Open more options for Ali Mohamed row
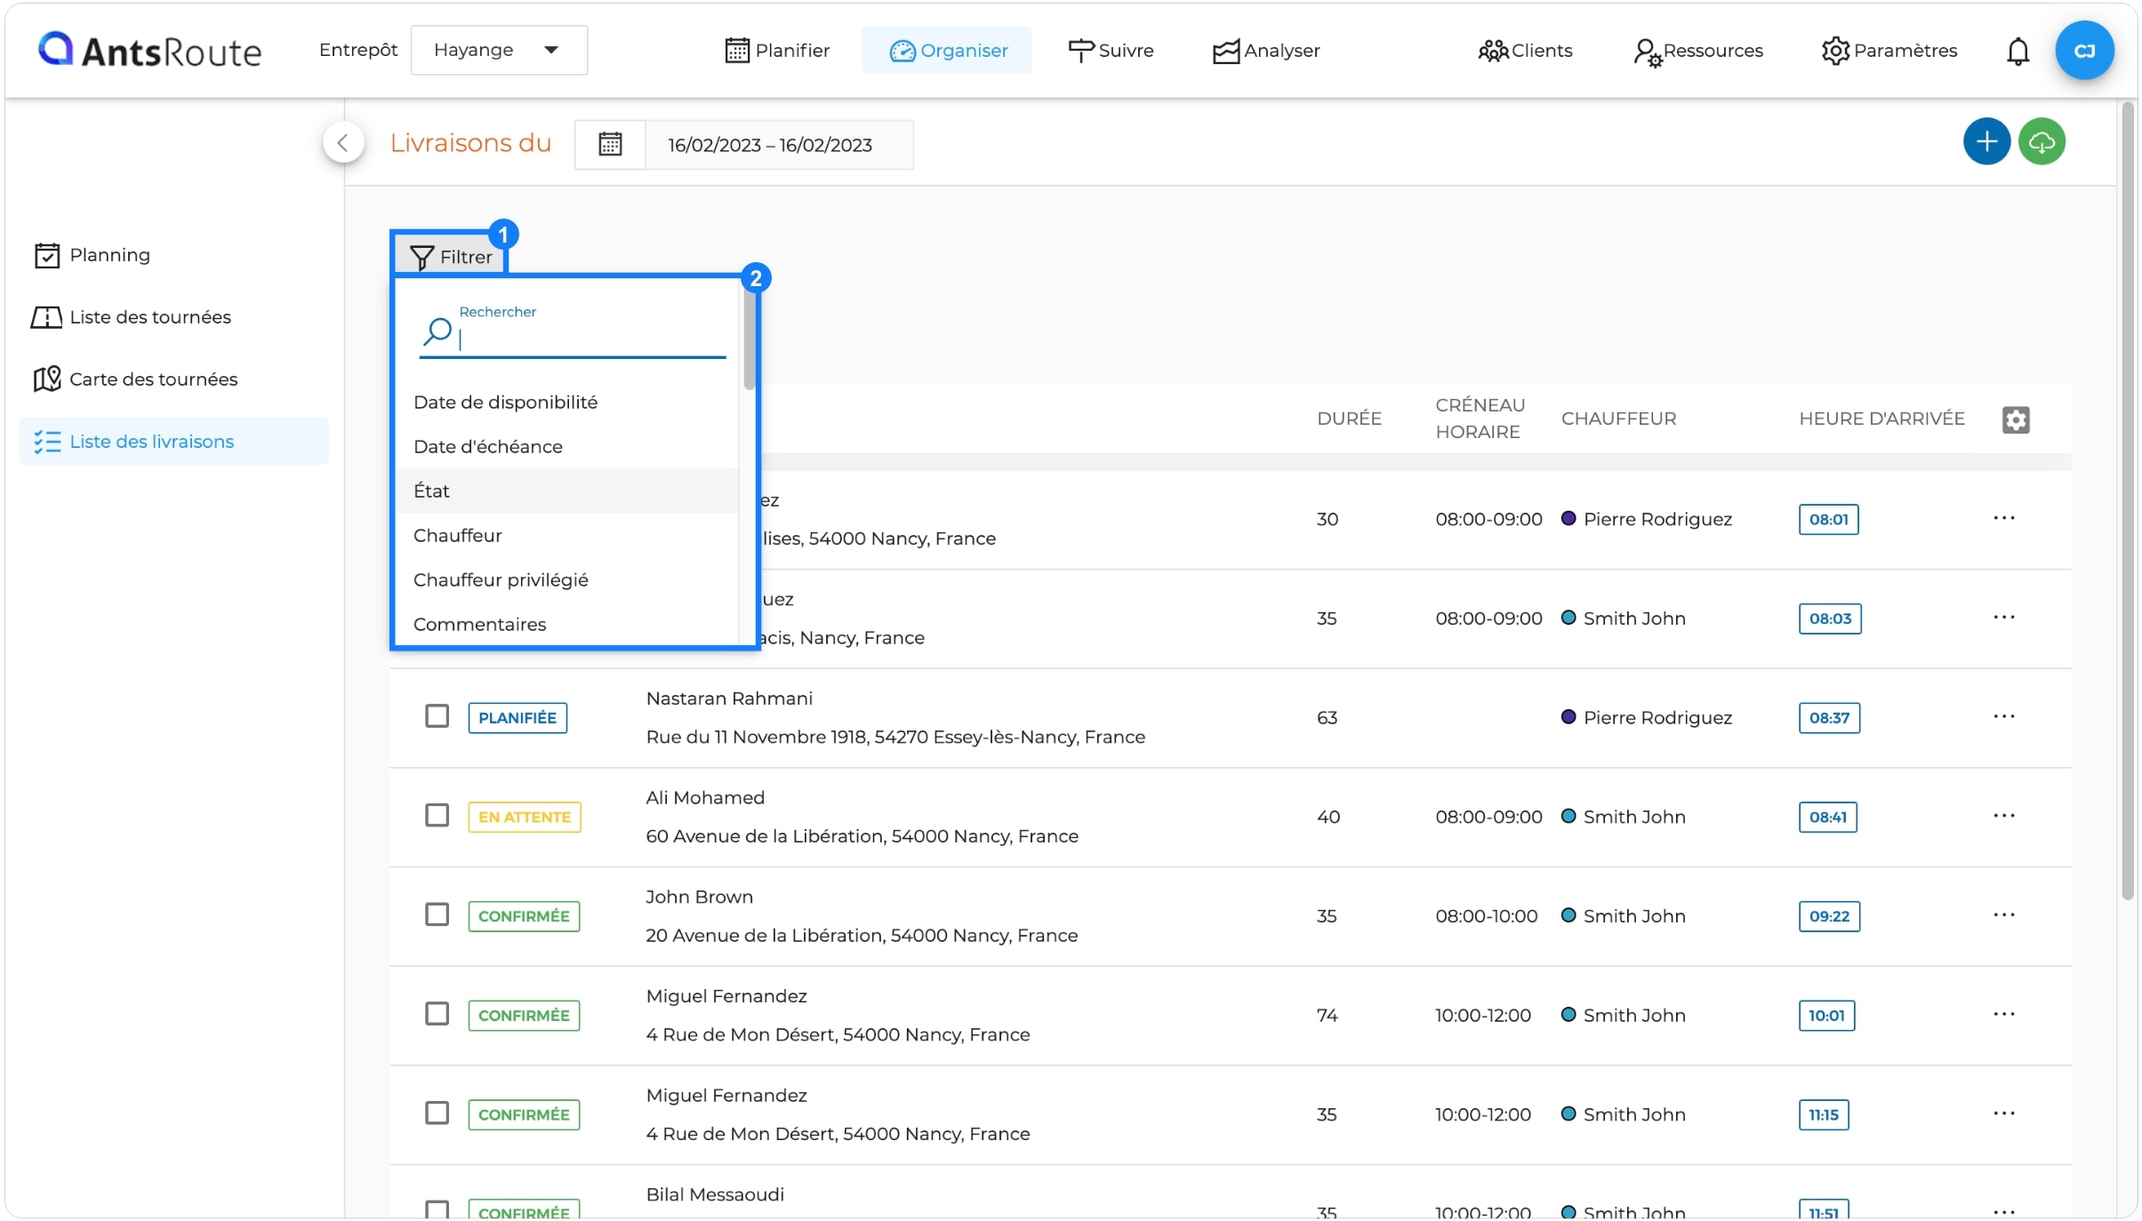 (2003, 816)
